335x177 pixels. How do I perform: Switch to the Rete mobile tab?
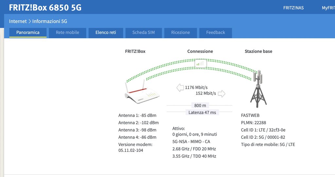[67, 33]
